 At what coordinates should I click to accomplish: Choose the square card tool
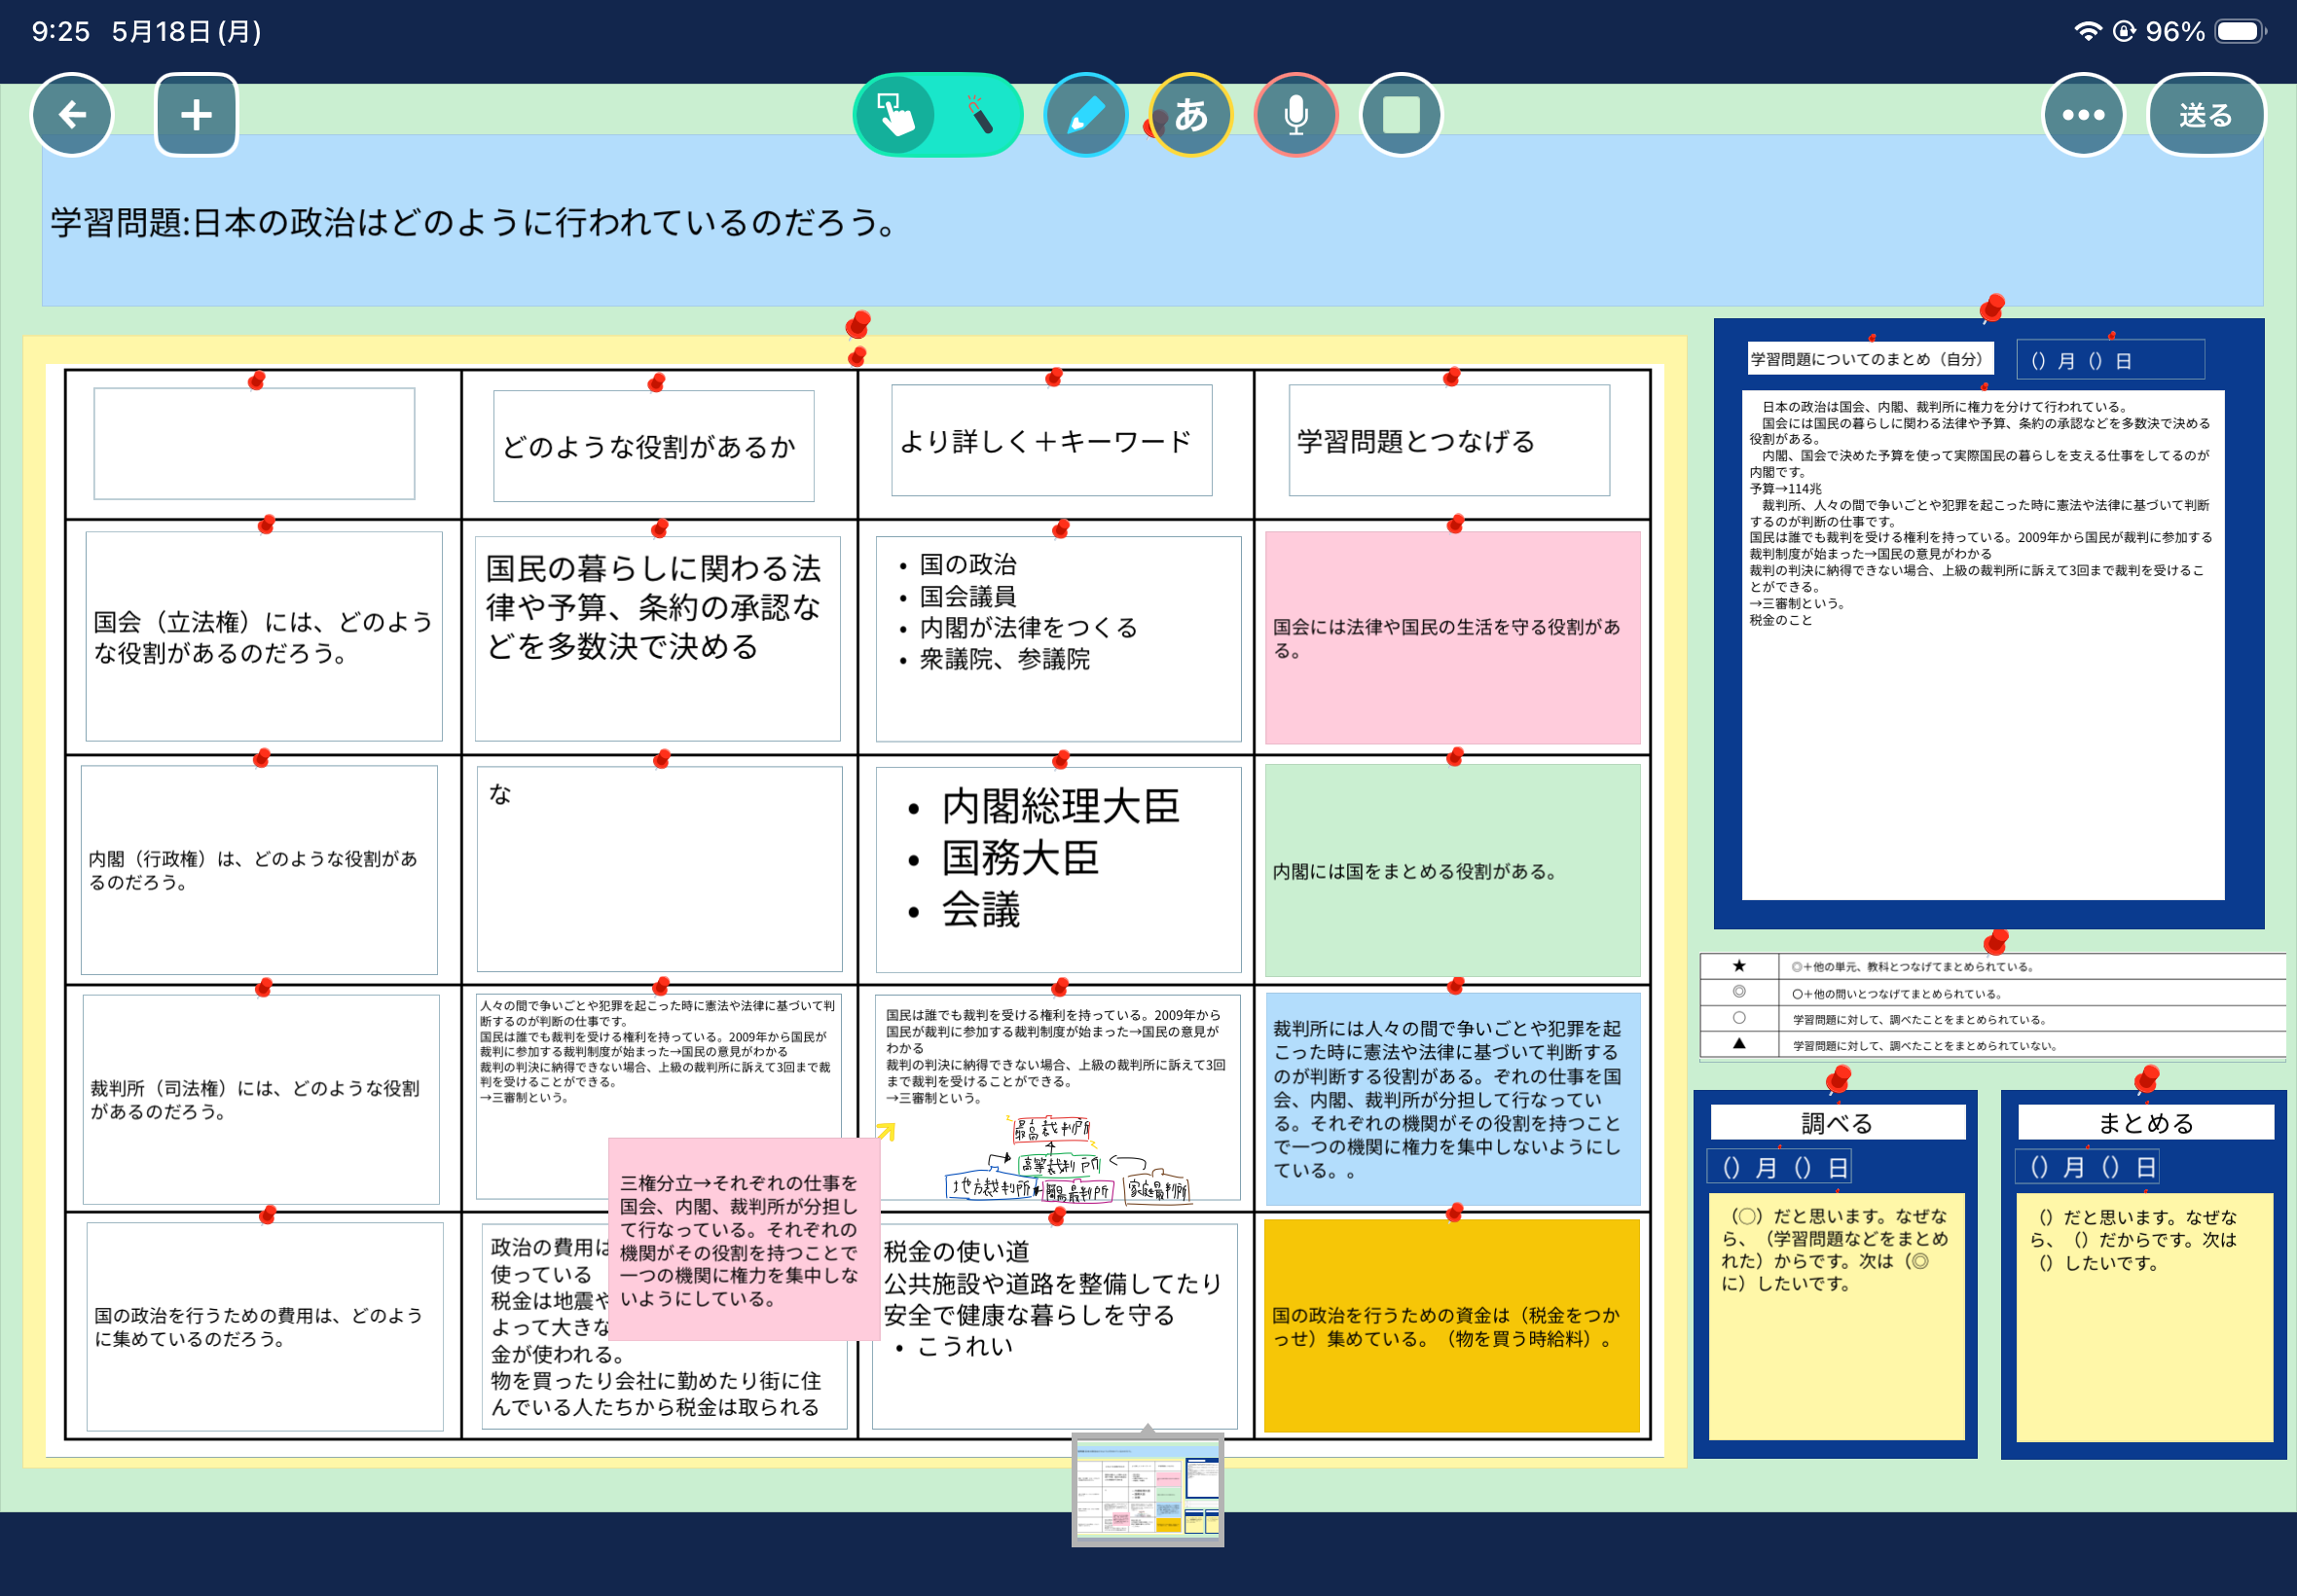[x=1401, y=115]
